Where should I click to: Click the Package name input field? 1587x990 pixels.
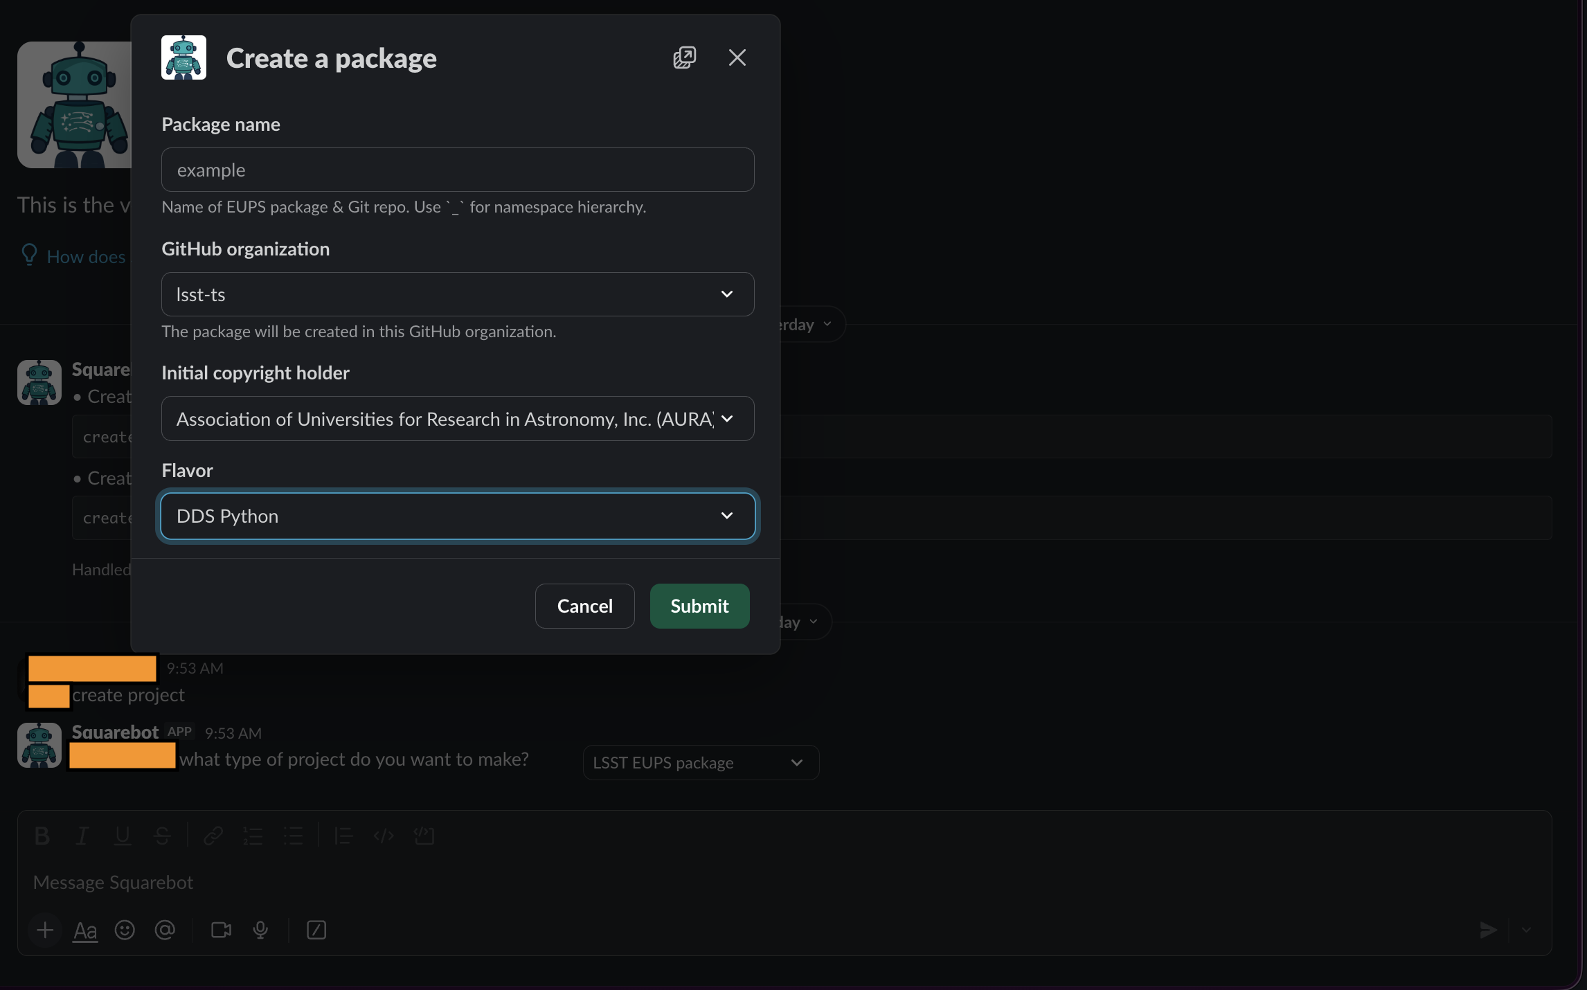pos(458,170)
